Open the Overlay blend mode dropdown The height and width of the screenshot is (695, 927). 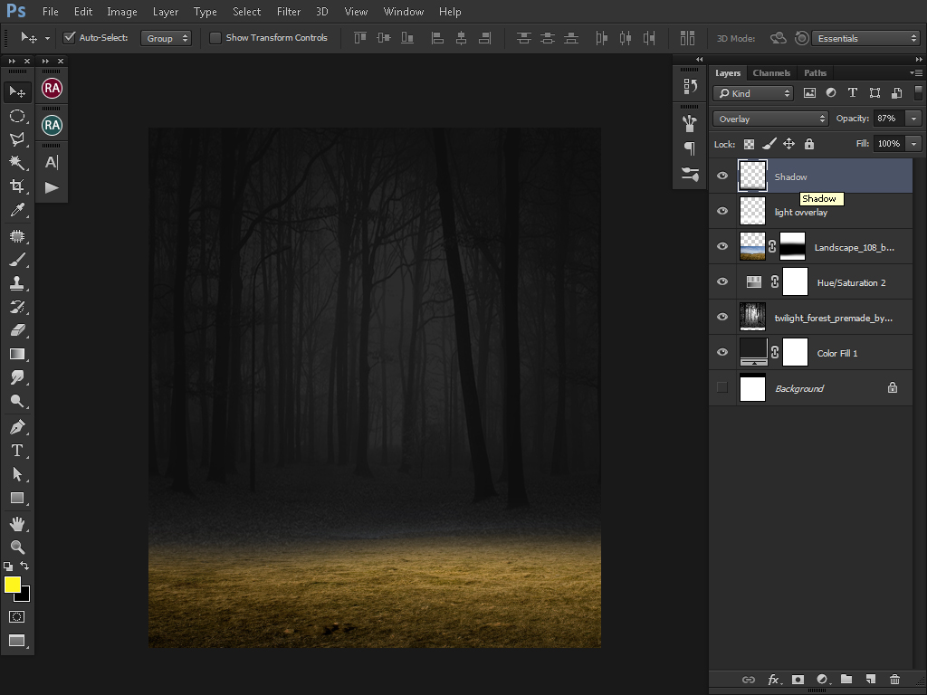(770, 119)
